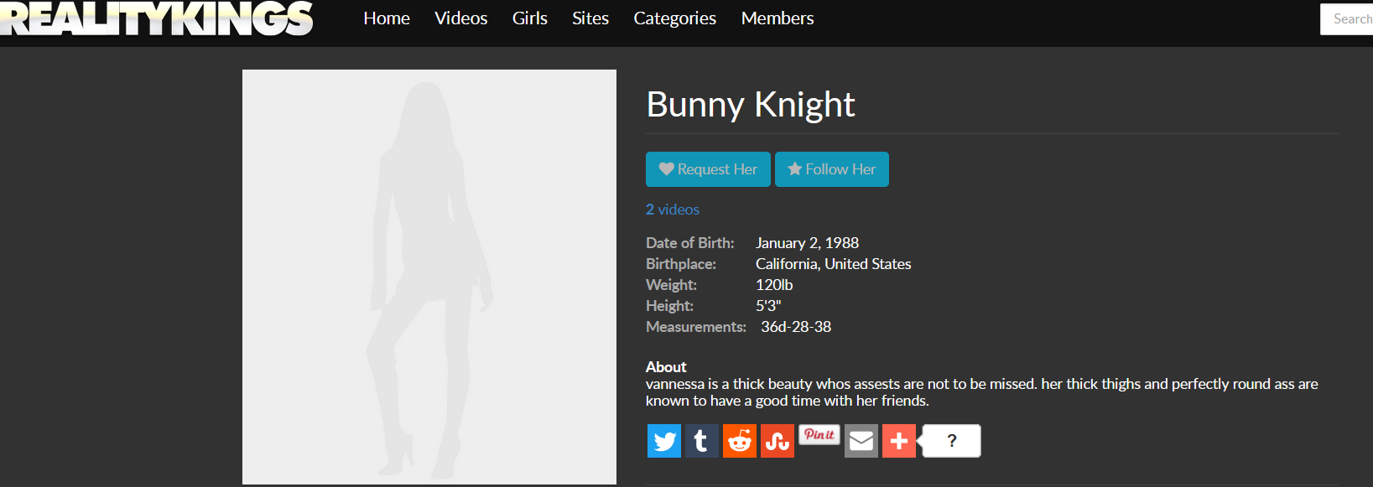Open the "2 videos" link
The image size is (1373, 487).
coord(673,210)
